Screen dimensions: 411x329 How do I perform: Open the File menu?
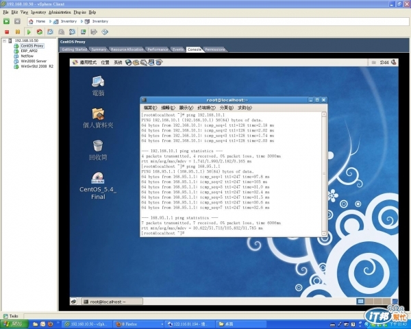(5, 12)
